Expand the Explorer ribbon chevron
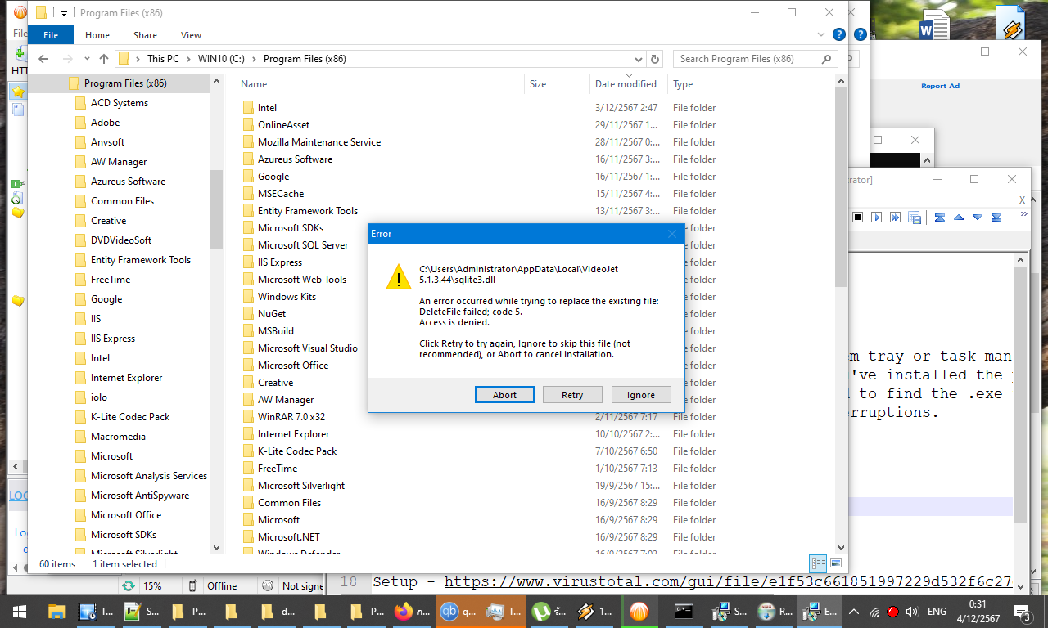The height and width of the screenshot is (628, 1048). click(x=822, y=35)
